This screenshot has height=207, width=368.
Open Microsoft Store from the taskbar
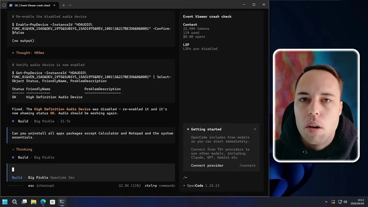(53, 202)
